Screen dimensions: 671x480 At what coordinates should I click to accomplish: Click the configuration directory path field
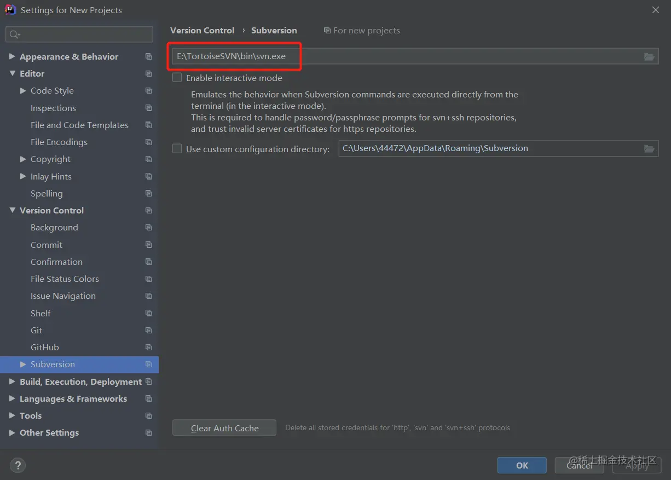(x=499, y=148)
